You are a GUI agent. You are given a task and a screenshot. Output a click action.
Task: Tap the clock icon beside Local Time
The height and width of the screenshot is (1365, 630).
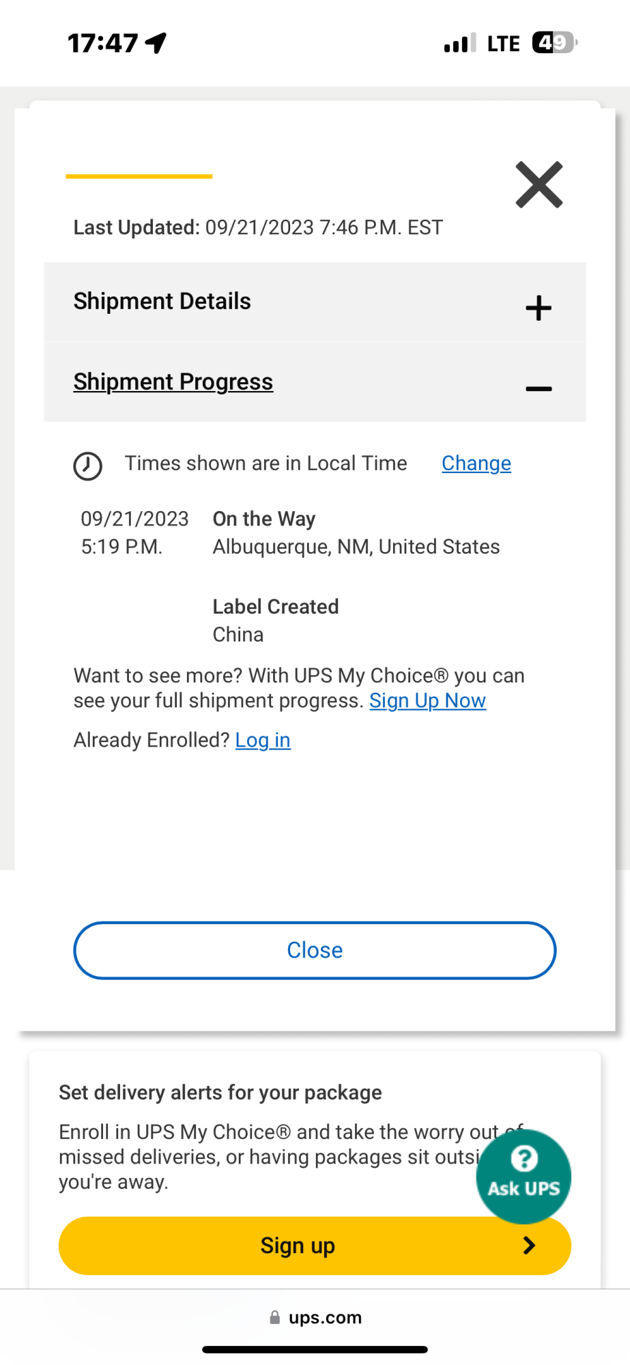[87, 466]
